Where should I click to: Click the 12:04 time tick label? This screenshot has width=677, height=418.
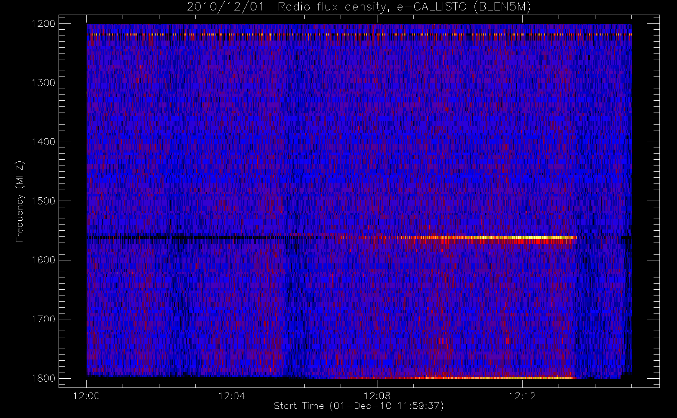[x=232, y=396]
